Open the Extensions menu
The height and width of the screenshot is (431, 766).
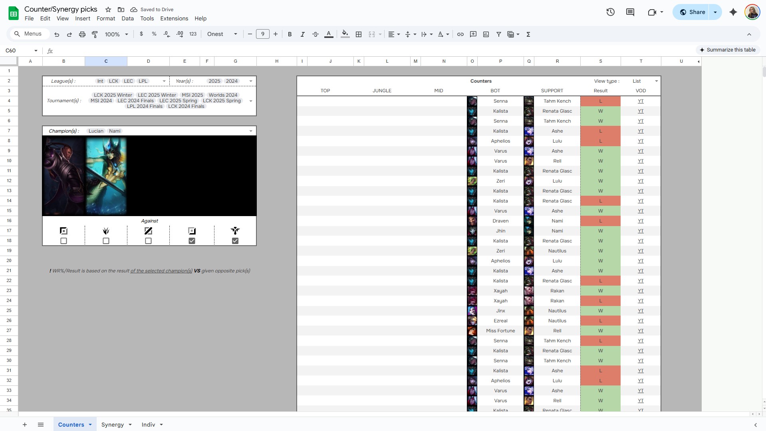(x=174, y=18)
